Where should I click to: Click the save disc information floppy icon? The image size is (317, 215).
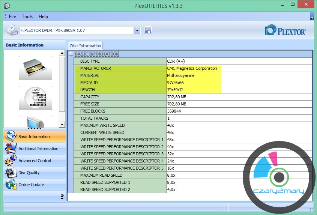click(x=148, y=30)
